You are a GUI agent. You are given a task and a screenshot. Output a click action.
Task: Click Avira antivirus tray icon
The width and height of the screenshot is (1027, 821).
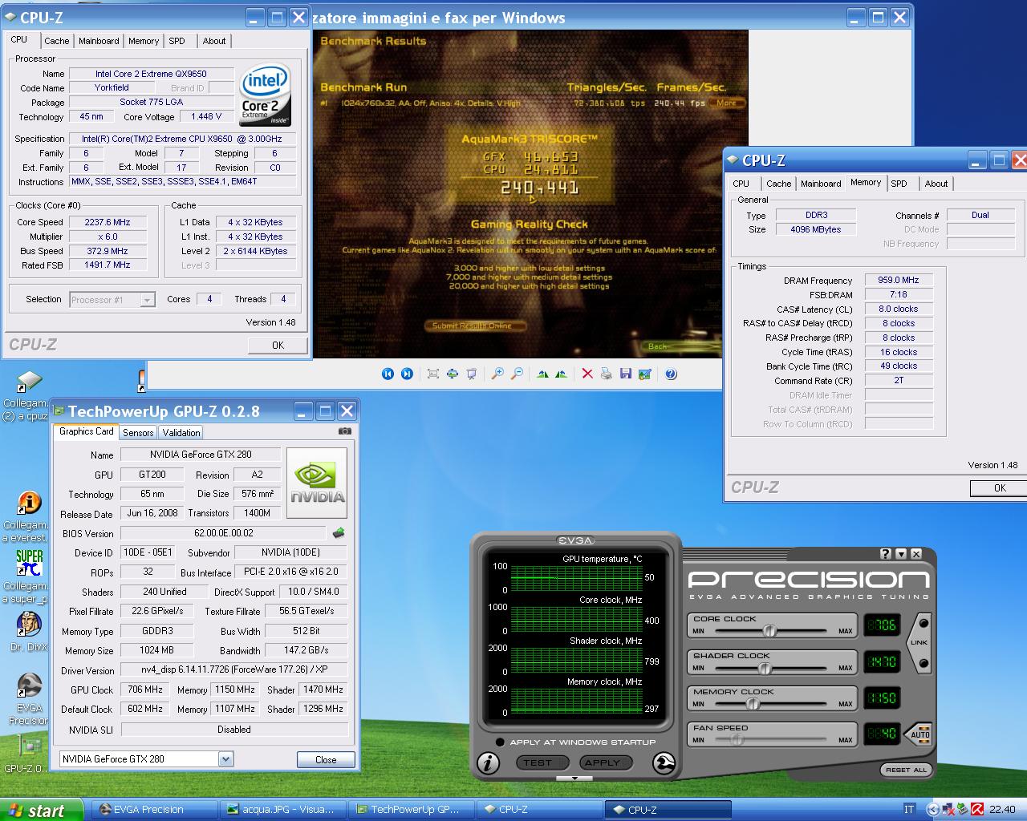tap(977, 809)
